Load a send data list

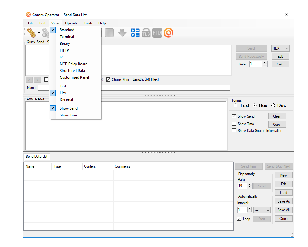(284, 193)
